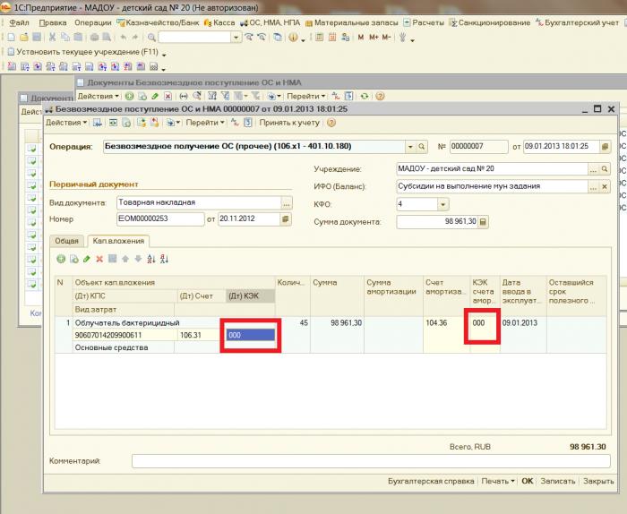Open the Действия dropdown in the Документы list window

pos(99,96)
